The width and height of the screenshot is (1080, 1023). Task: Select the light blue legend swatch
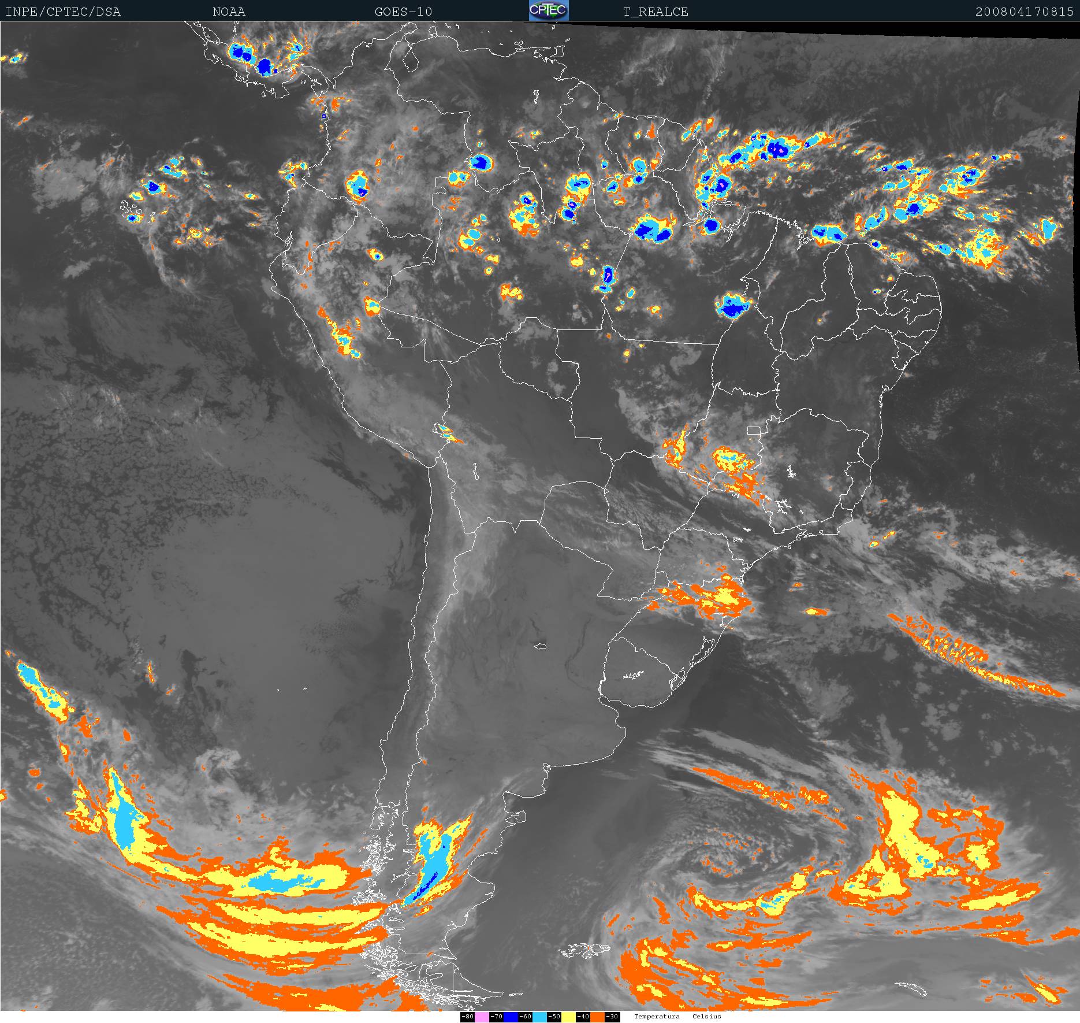[539, 1017]
